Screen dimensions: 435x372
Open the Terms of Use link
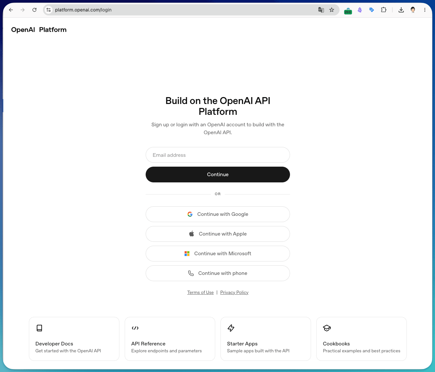point(200,292)
